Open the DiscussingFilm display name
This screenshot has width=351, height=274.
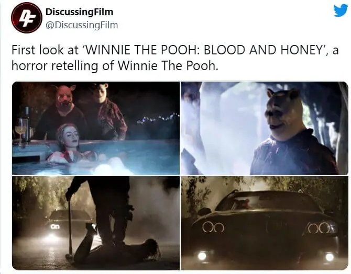[79, 12]
